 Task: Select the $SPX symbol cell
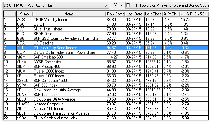point(24,85)
